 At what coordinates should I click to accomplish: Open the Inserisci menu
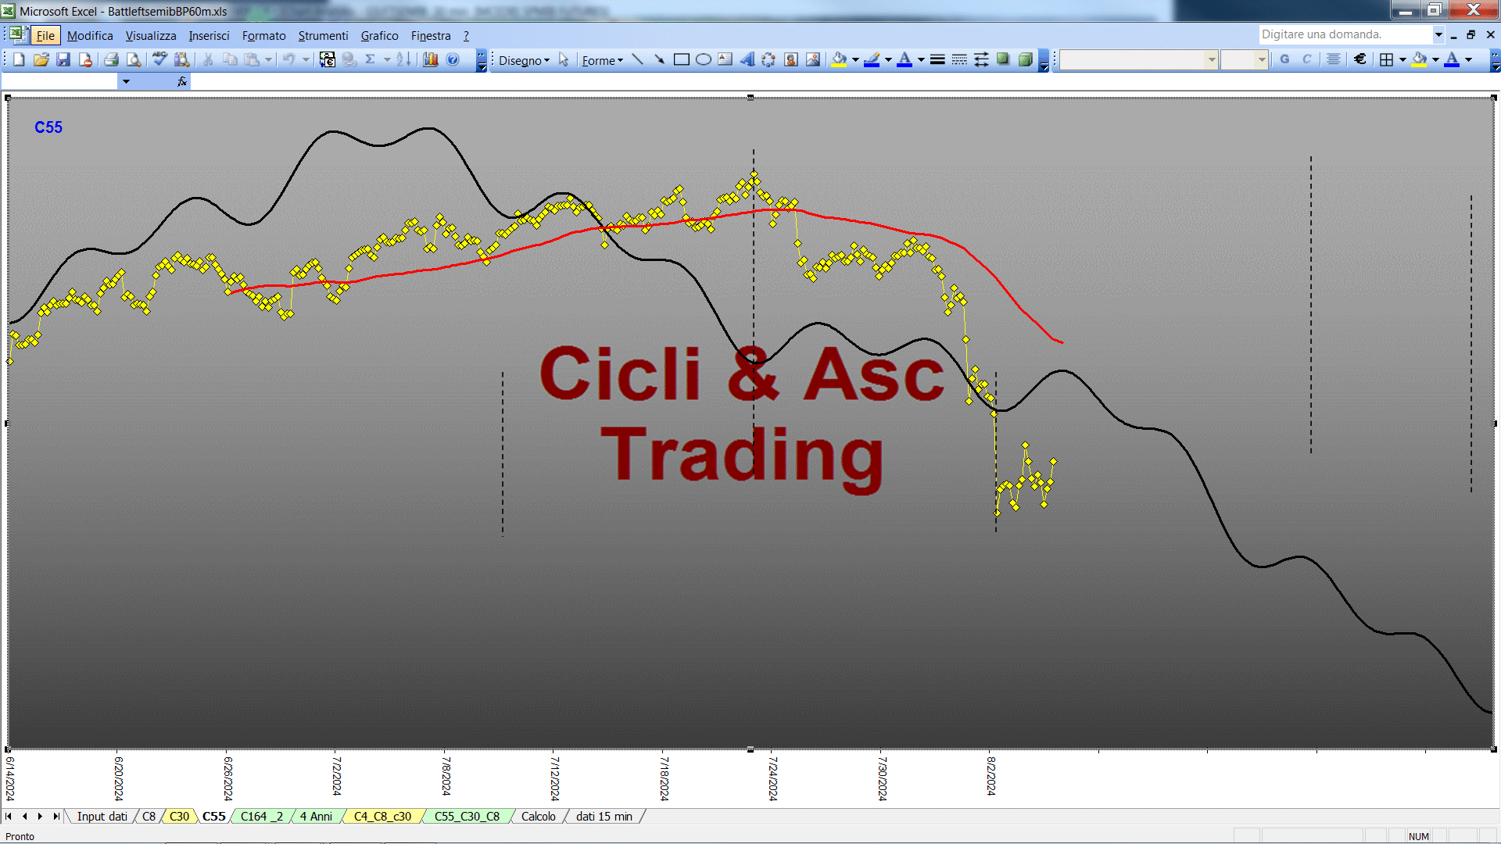click(209, 35)
